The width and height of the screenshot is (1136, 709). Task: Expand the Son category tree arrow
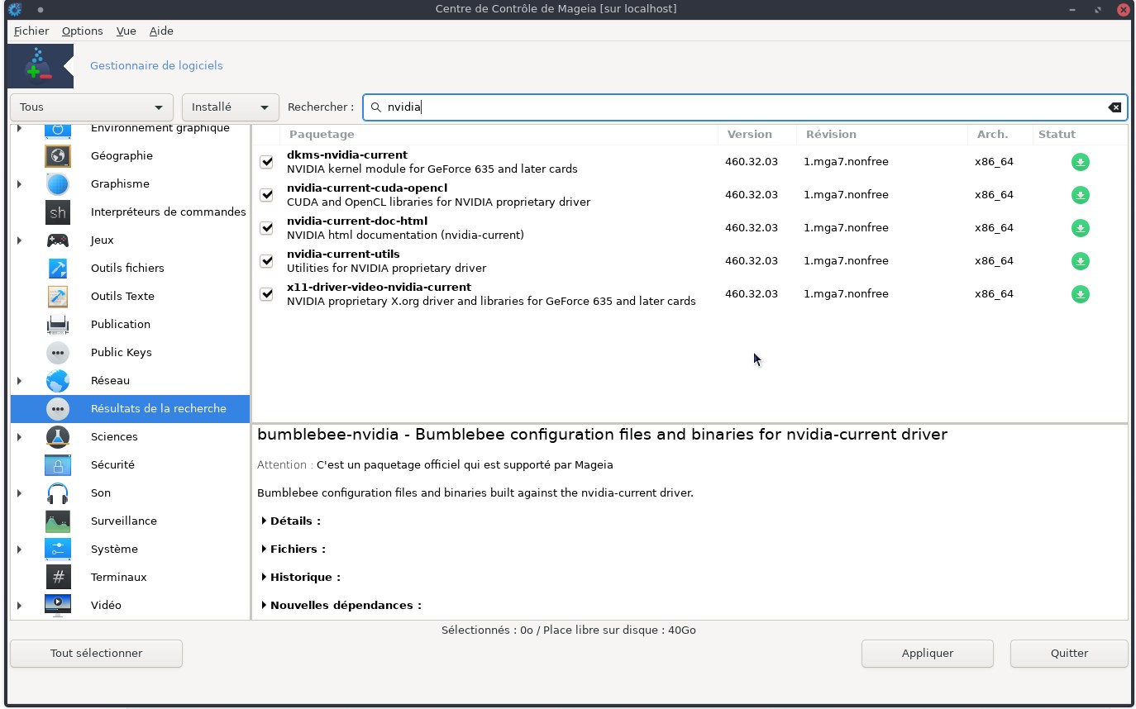coord(19,492)
